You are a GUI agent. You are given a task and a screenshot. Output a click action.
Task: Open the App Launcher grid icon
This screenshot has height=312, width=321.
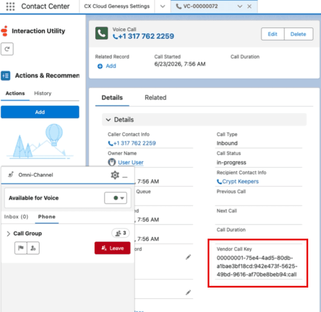pyautogui.click(x=10, y=6)
